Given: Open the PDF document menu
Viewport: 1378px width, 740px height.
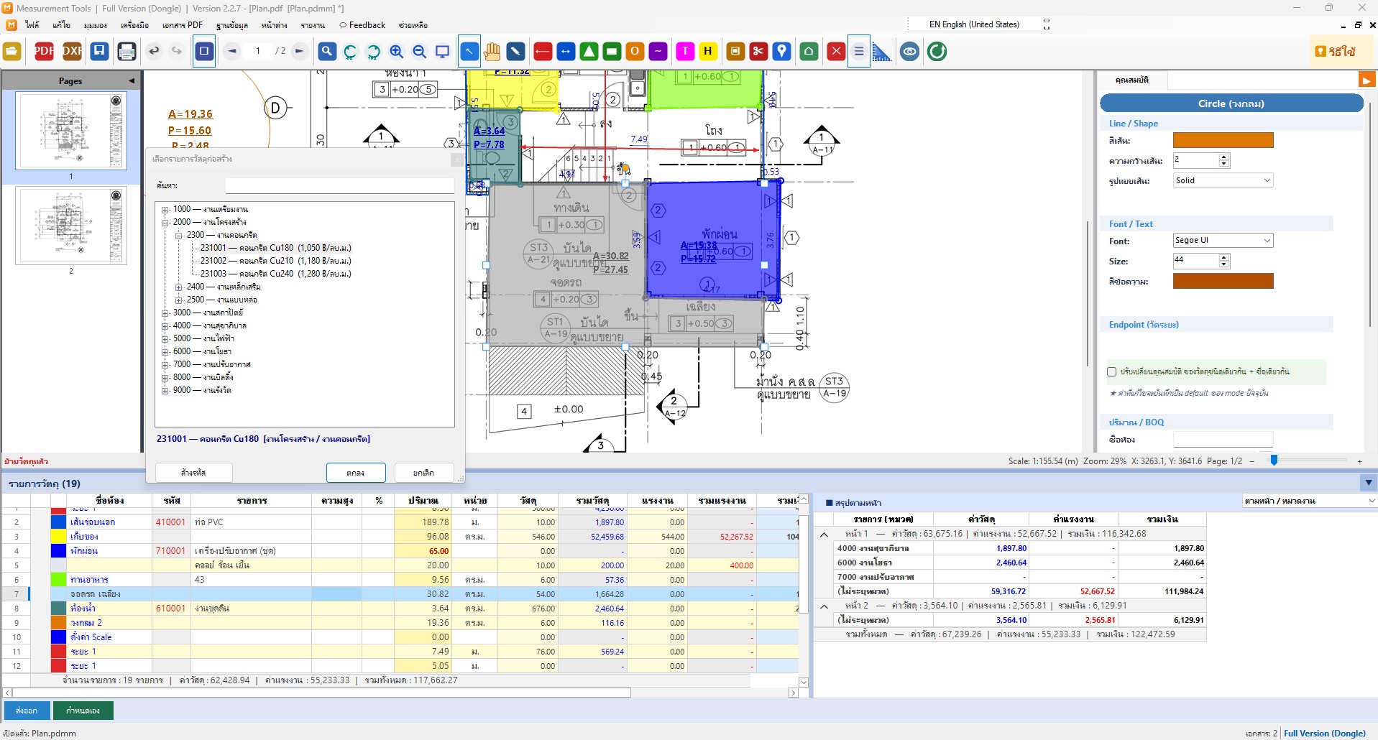Looking at the screenshot, I should click(183, 25).
